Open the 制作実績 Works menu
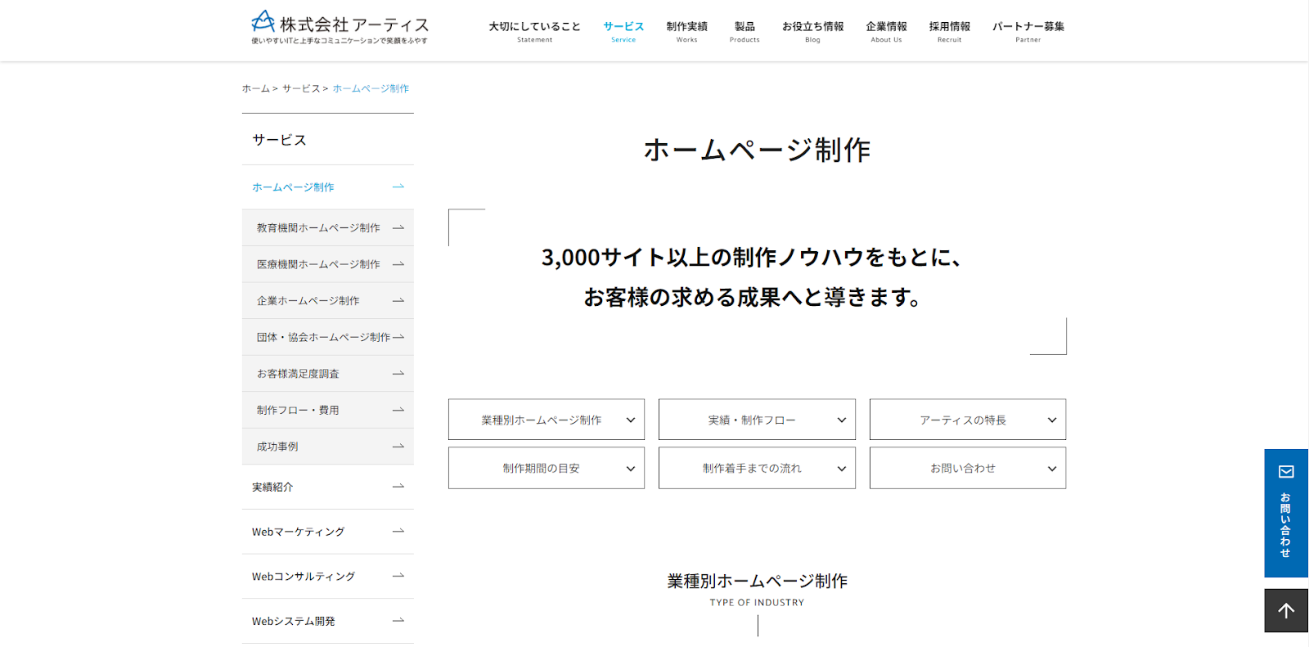The height and width of the screenshot is (647, 1309). (x=686, y=31)
